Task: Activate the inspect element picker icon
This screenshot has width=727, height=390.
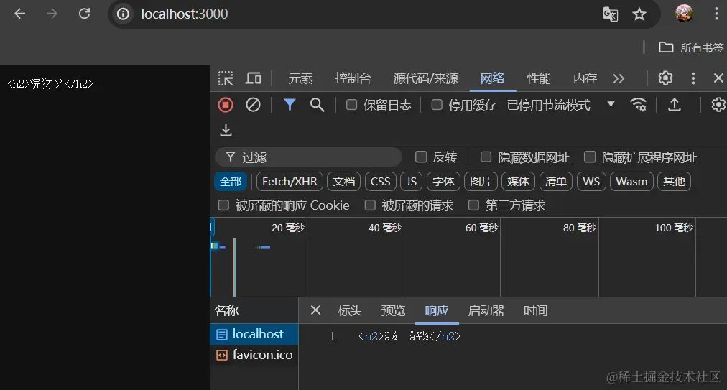Action: pyautogui.click(x=226, y=78)
